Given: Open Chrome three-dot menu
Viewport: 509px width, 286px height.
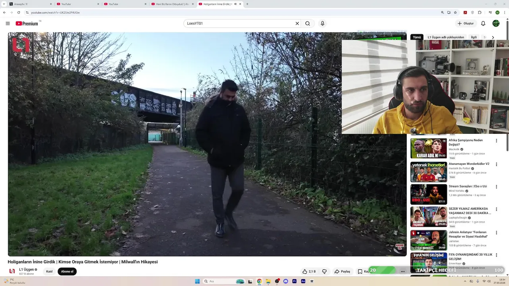Looking at the screenshot, I should [x=504, y=12].
